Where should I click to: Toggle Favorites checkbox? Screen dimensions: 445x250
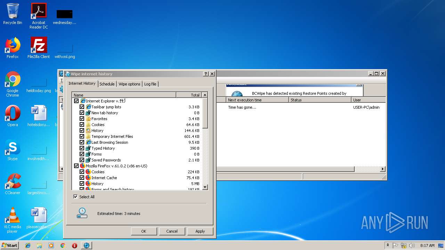click(x=82, y=119)
